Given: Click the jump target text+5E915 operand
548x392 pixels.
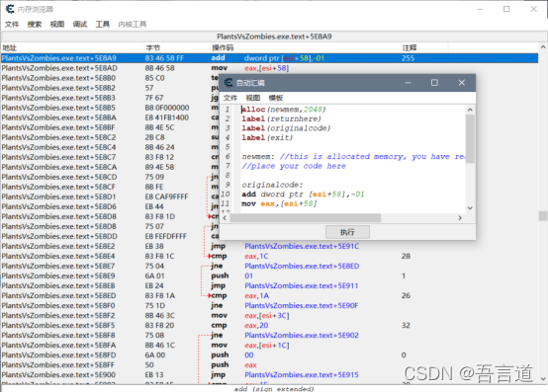Looking at the screenshot, I should (x=302, y=375).
